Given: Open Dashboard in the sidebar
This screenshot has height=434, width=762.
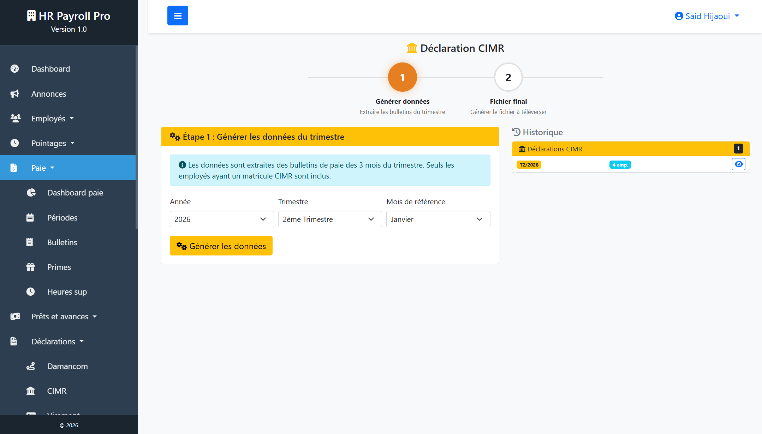Looking at the screenshot, I should [68, 69].
